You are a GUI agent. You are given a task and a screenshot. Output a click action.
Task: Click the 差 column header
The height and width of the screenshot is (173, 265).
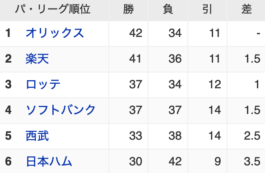[247, 9]
